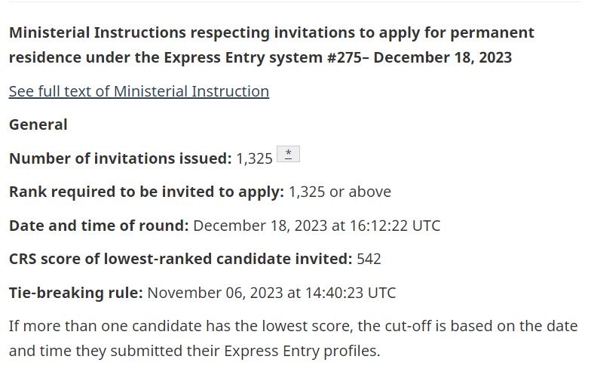Image resolution: width=591 pixels, height=384 pixels.
Task: Click the "Number of invitations issued:" label
Action: coord(121,158)
